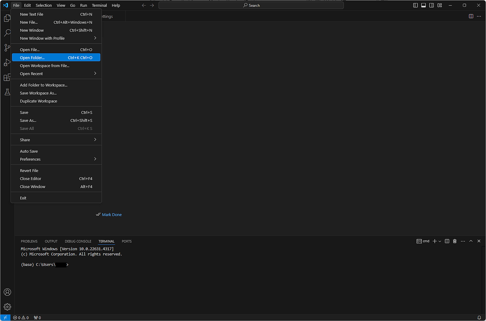Switch to the Problems tab
The height and width of the screenshot is (321, 486).
[29, 241]
